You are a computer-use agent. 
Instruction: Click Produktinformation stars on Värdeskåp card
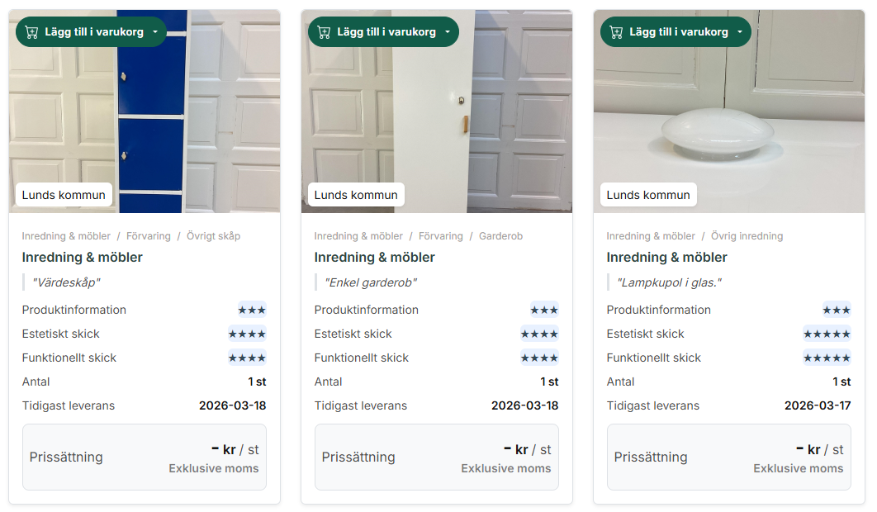coord(252,310)
